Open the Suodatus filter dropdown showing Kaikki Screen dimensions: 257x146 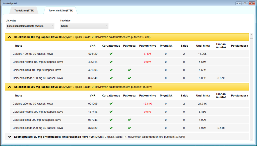(x=84, y=26)
